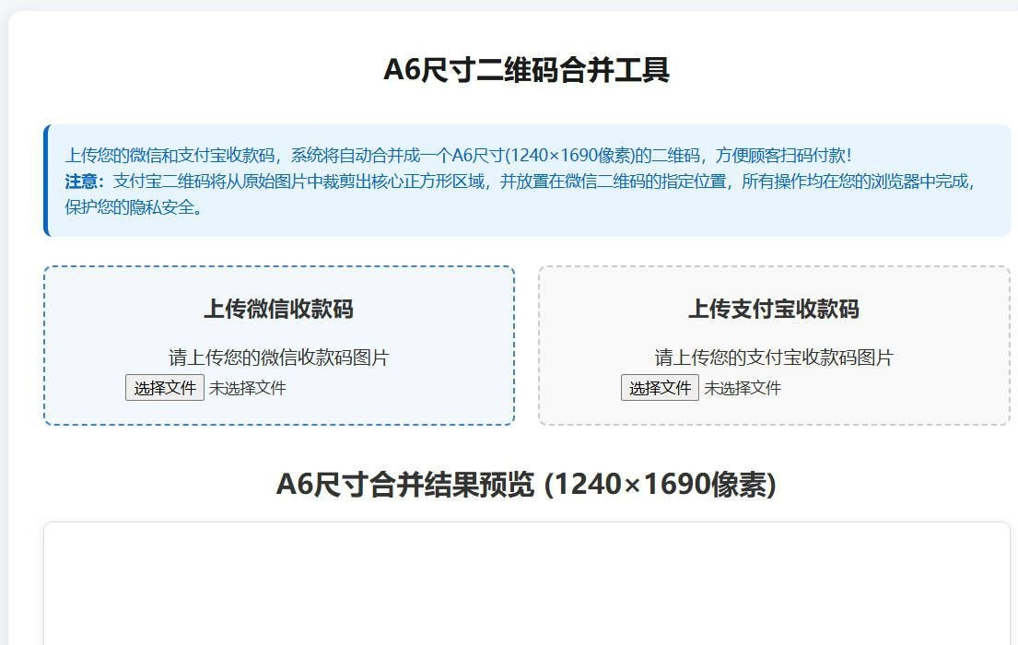This screenshot has width=1018, height=645.
Task: Click the 保护您的隐私安全 text line
Action: 134,207
